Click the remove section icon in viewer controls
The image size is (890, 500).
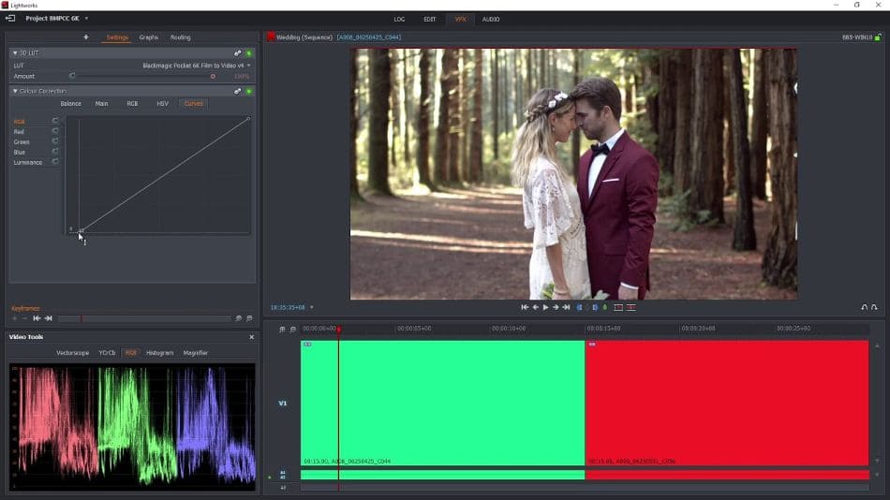[618, 307]
